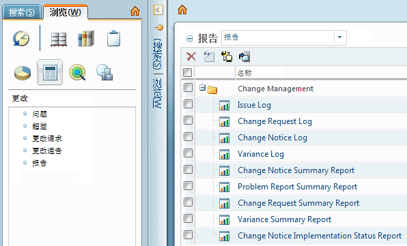Open the recent items clock icon
The width and height of the screenshot is (407, 246).
(21, 39)
